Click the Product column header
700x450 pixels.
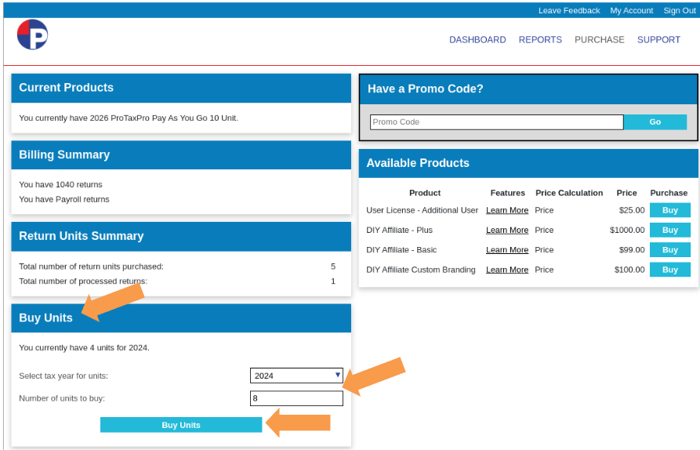[x=425, y=193]
